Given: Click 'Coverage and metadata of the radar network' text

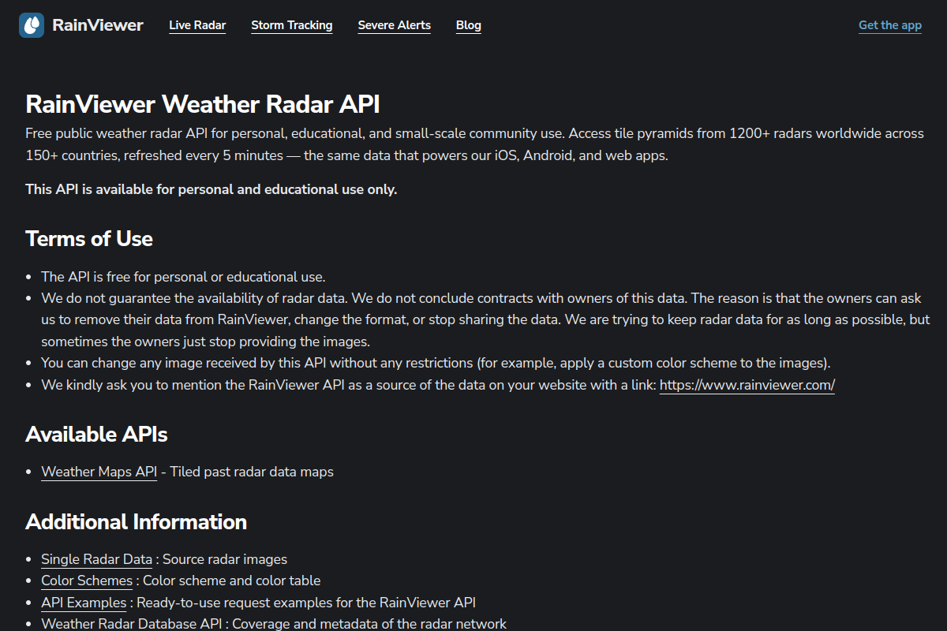Looking at the screenshot, I should pyautogui.click(x=370, y=624).
